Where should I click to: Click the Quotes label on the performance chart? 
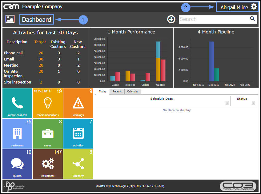pyautogui.click(x=160, y=85)
